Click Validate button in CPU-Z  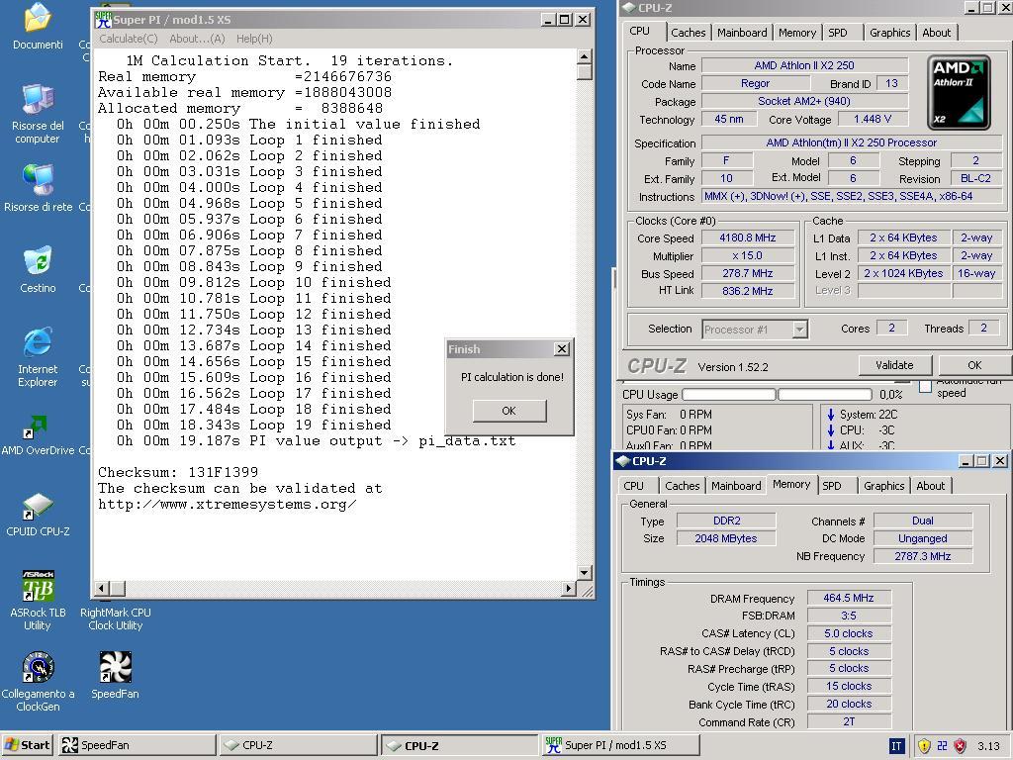pyautogui.click(x=894, y=365)
